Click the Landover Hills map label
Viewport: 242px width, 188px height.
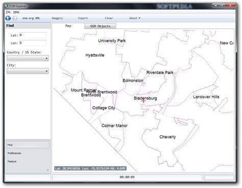[206, 97]
